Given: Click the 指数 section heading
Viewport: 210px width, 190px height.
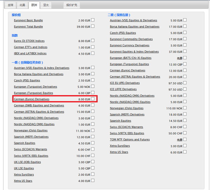Looking at the screenshot, I should [x=15, y=35].
